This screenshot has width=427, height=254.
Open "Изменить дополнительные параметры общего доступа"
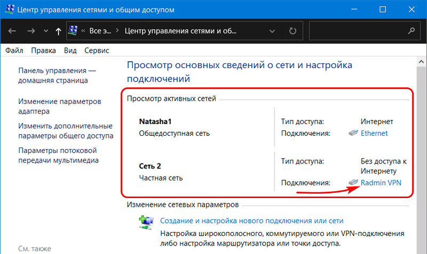66,130
